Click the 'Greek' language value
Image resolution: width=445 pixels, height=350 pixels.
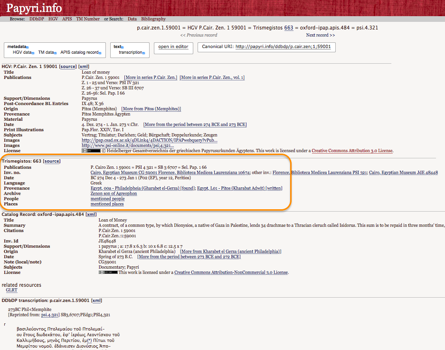pos(96,183)
